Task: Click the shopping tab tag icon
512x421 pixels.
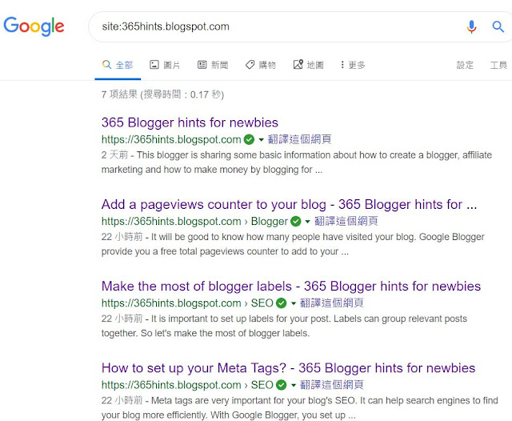Action: coord(250,65)
